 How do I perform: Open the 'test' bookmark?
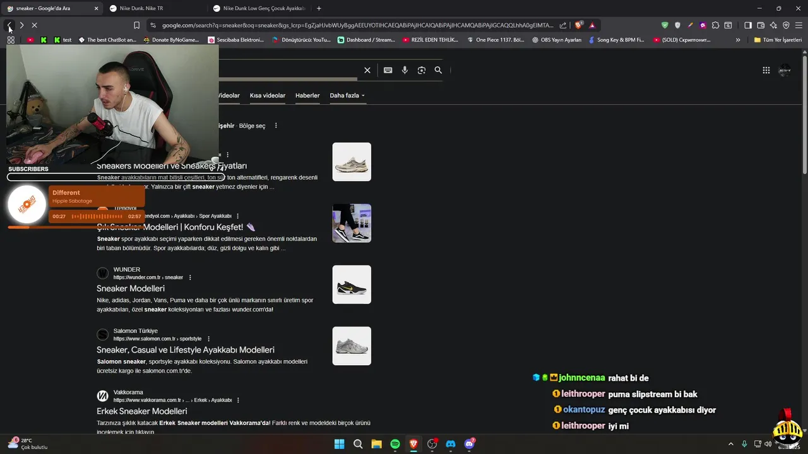[x=62, y=40]
